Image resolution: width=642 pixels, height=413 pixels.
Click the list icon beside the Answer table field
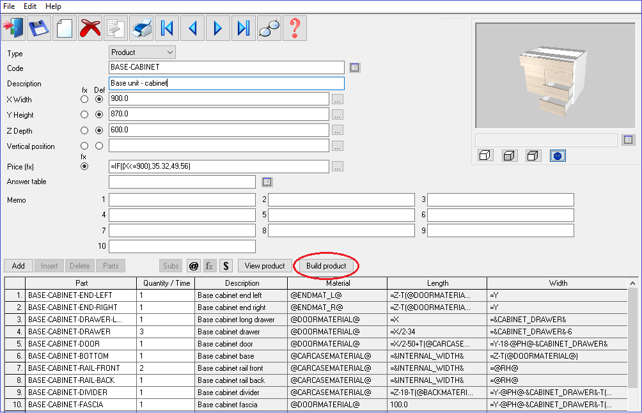click(267, 182)
